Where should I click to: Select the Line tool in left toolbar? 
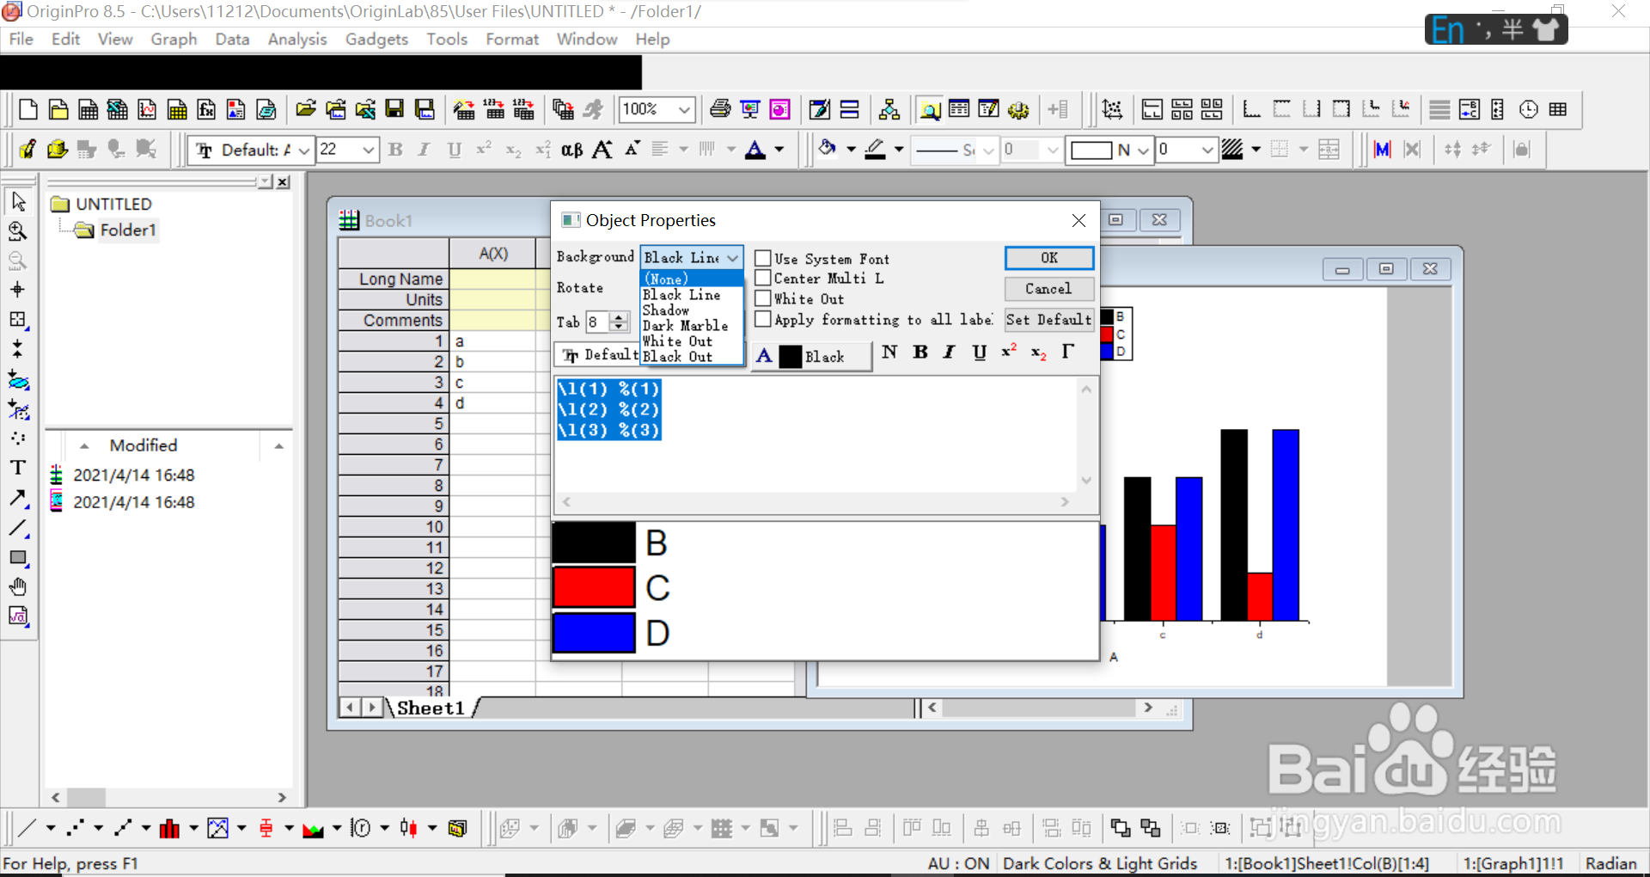tap(18, 528)
